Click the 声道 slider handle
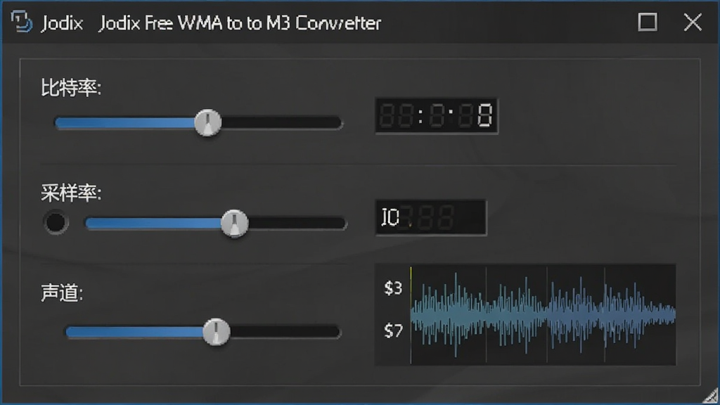Screen dimensions: 720x405 (x=217, y=332)
